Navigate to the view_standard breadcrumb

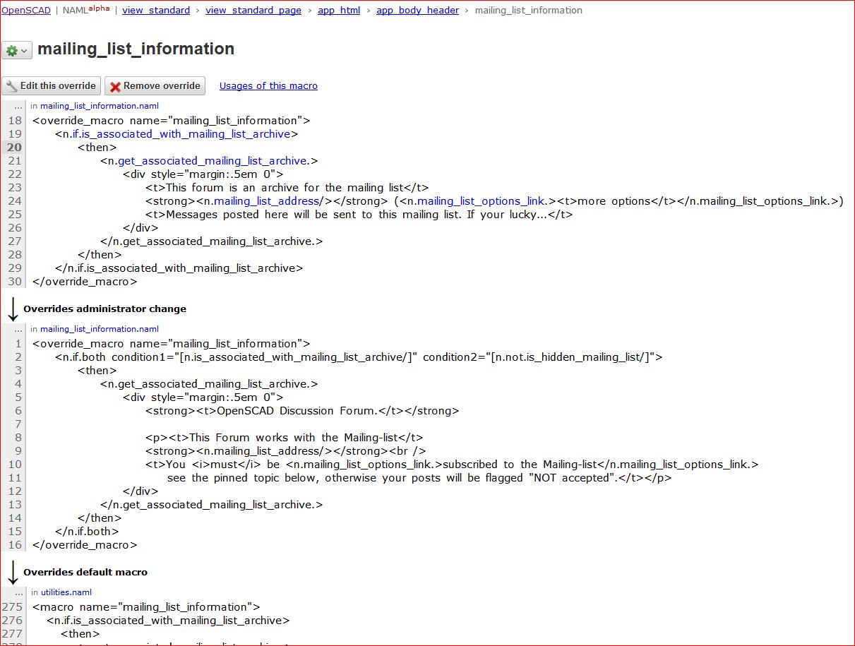pos(156,11)
